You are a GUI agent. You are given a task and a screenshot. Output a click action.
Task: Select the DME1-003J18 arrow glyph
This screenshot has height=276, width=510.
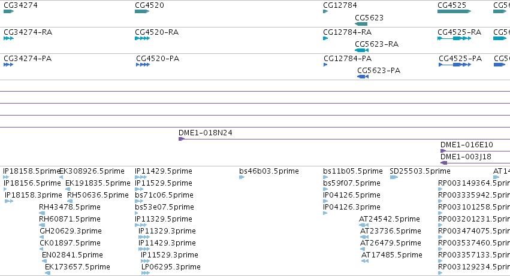(444, 163)
